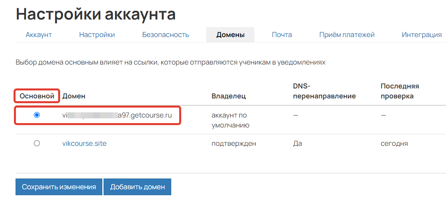Open the Безопасность tab

(x=166, y=35)
